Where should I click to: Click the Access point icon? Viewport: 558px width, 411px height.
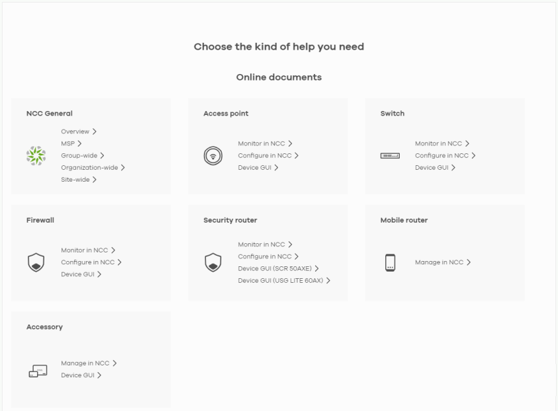pos(213,155)
